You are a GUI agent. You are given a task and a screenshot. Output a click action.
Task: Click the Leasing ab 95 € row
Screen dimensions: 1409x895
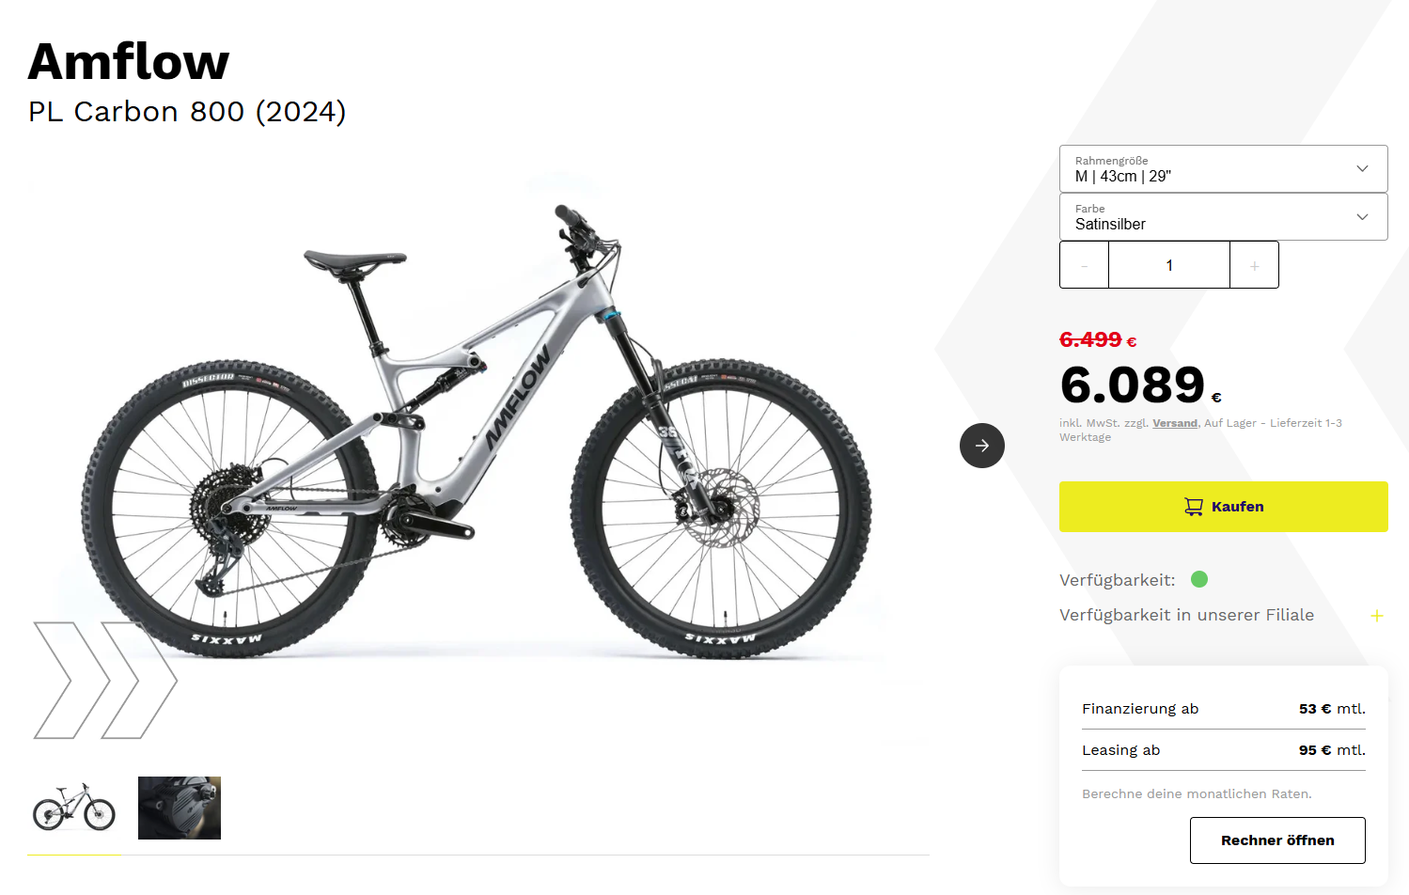pyautogui.click(x=1223, y=750)
